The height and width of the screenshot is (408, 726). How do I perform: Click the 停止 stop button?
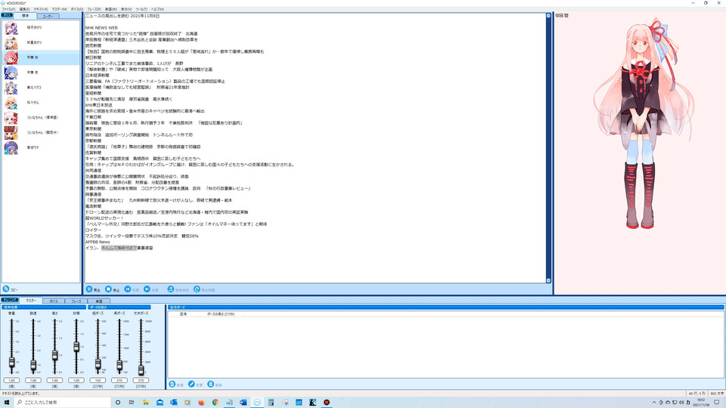click(112, 289)
